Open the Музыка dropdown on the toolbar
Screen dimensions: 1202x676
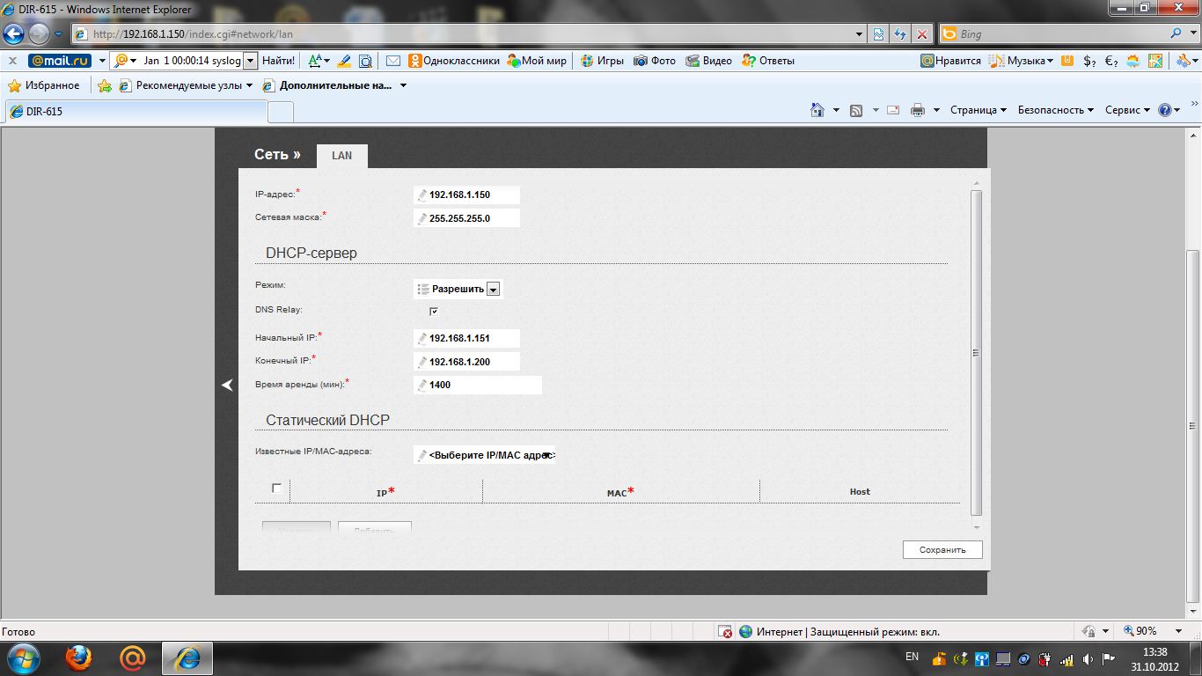pyautogui.click(x=1021, y=61)
